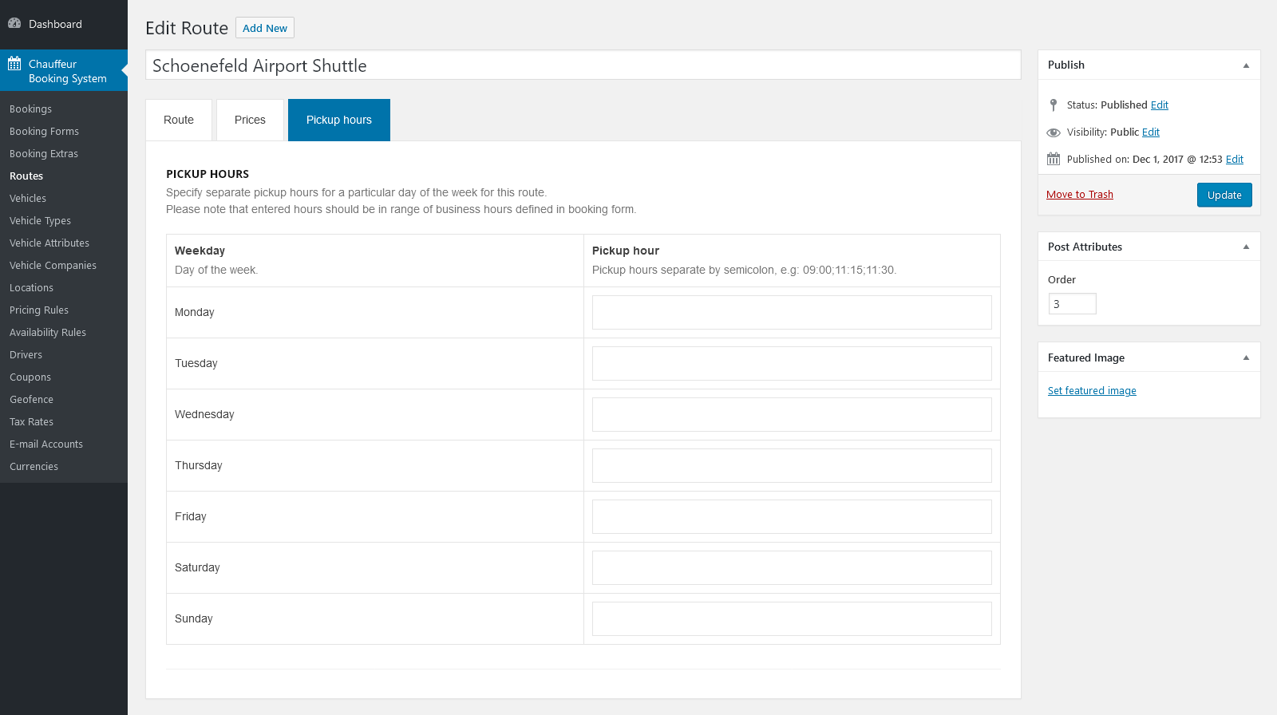This screenshot has width=1277, height=715.
Task: Collapse the Publish panel
Action: click(x=1246, y=65)
